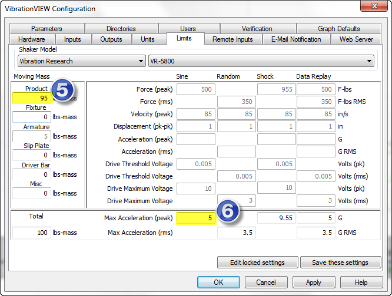Confirm the dialog with OK

coord(218,282)
